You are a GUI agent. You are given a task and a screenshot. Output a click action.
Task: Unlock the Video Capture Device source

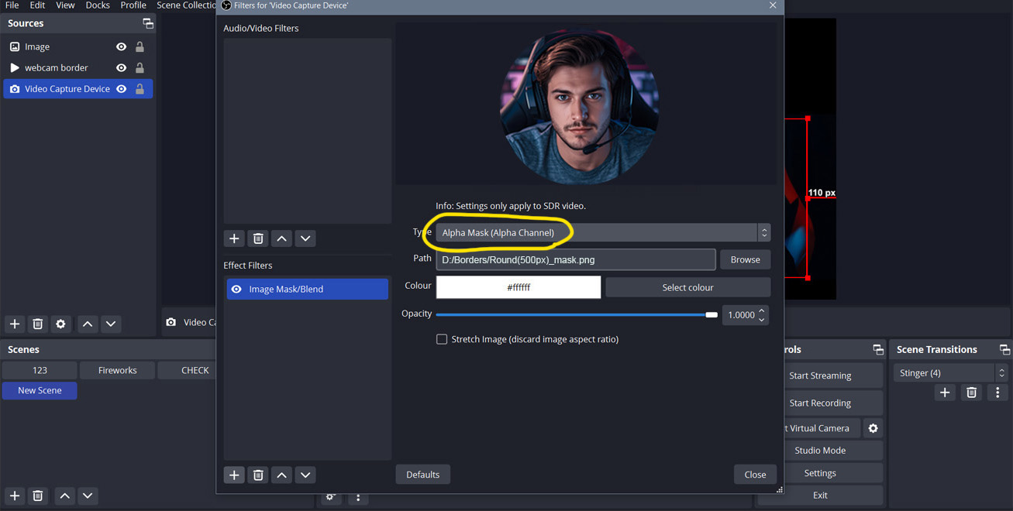(x=140, y=89)
